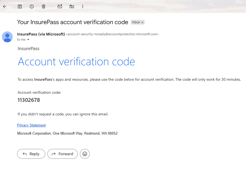Report this email as spam

pos(32,6)
